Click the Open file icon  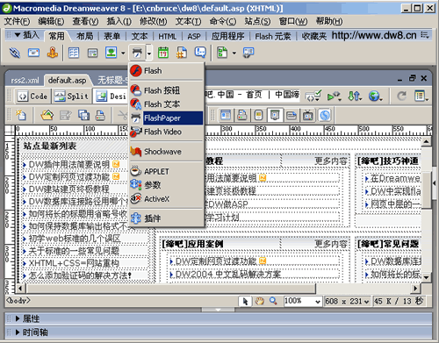47,116
